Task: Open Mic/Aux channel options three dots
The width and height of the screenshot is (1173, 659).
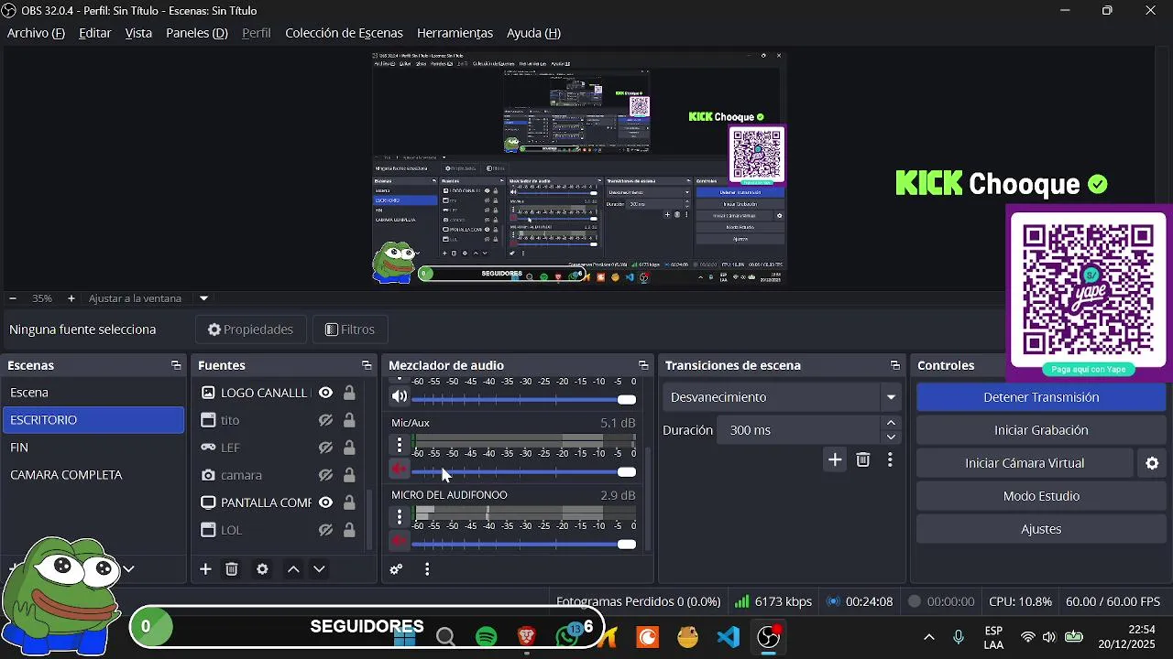Action: 399,445
